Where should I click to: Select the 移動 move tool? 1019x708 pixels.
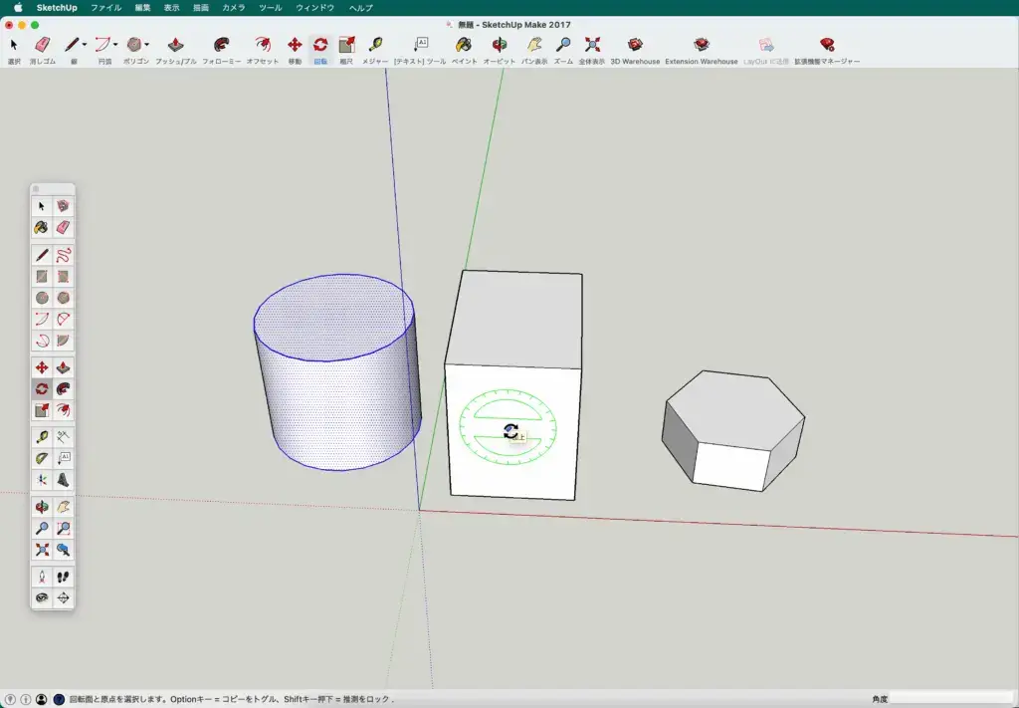coord(295,45)
